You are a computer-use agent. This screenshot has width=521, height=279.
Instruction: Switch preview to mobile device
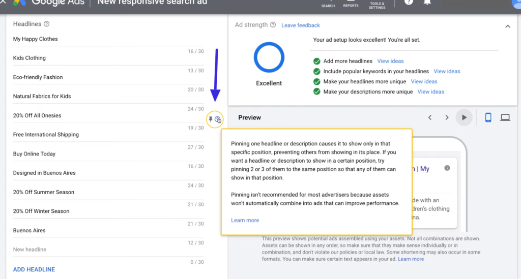click(488, 117)
